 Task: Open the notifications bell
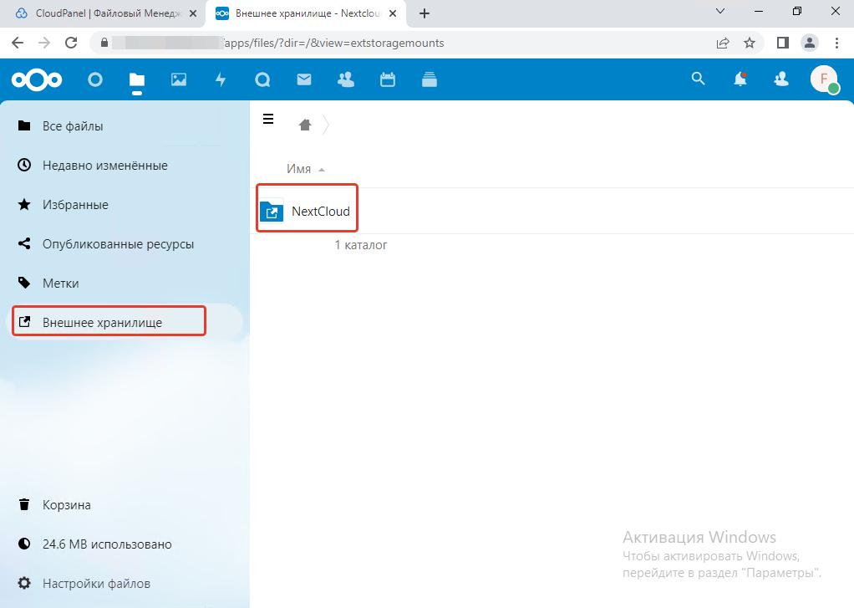(740, 79)
